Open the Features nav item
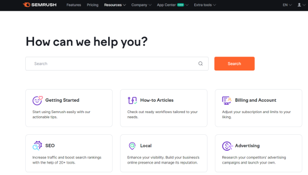The height and width of the screenshot is (175, 308). point(74,5)
